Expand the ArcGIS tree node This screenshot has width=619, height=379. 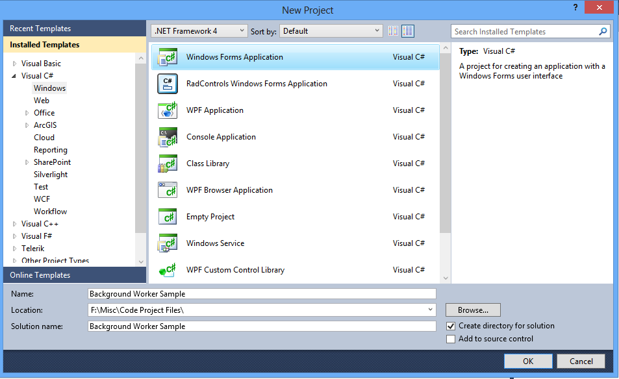tap(27, 125)
